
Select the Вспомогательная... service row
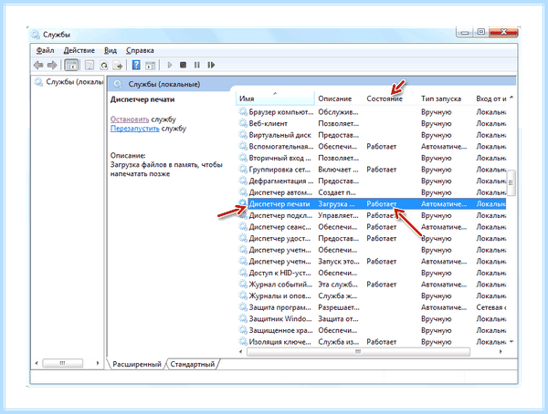373,147
